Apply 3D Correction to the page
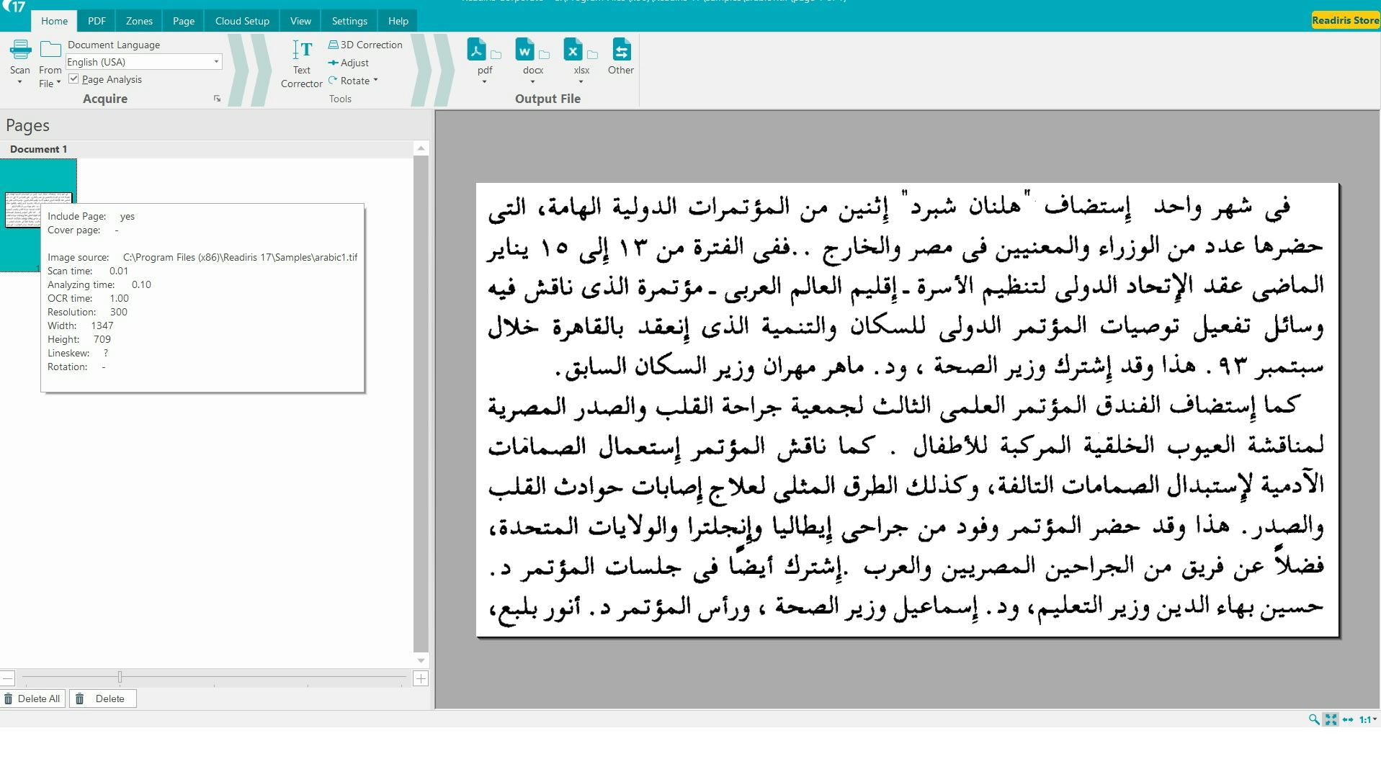 tap(365, 45)
